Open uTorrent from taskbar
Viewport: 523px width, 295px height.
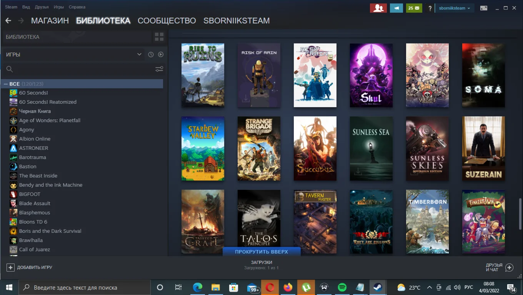[306, 287]
